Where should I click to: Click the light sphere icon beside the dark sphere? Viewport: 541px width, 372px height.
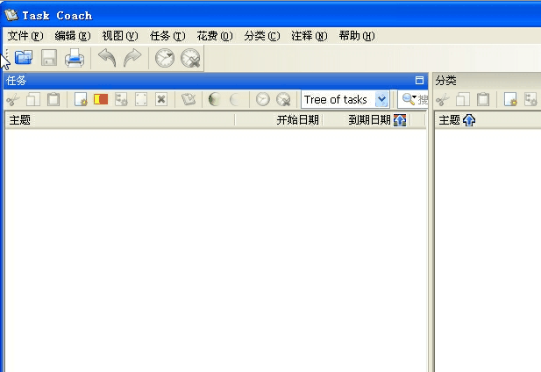click(x=236, y=100)
